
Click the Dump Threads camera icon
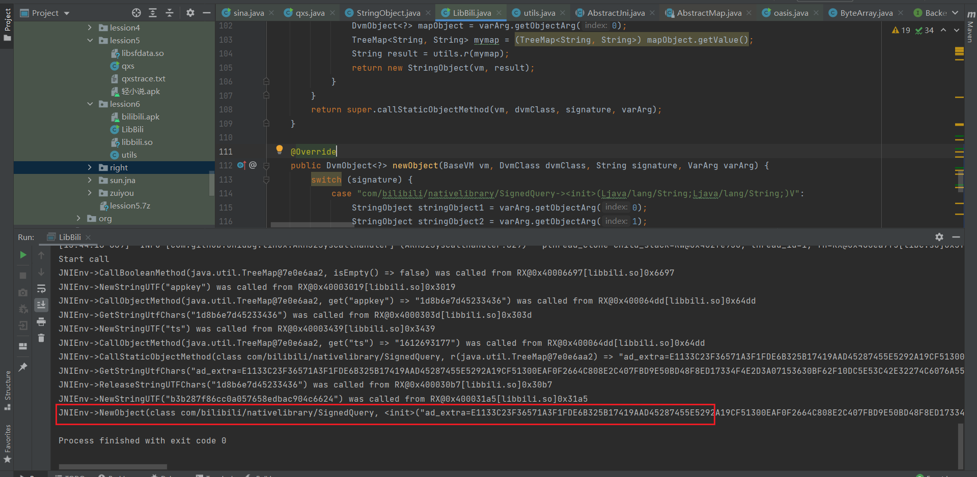pos(23,292)
